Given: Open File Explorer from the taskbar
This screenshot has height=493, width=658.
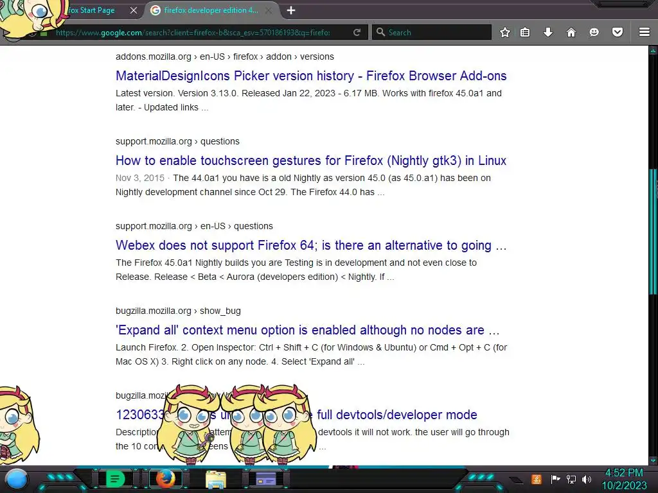Looking at the screenshot, I should coord(216,480).
